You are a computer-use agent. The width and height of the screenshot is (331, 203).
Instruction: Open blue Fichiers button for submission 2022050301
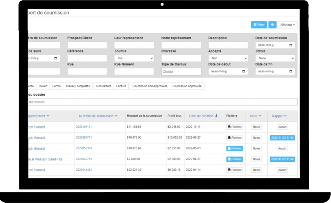pos(234,148)
